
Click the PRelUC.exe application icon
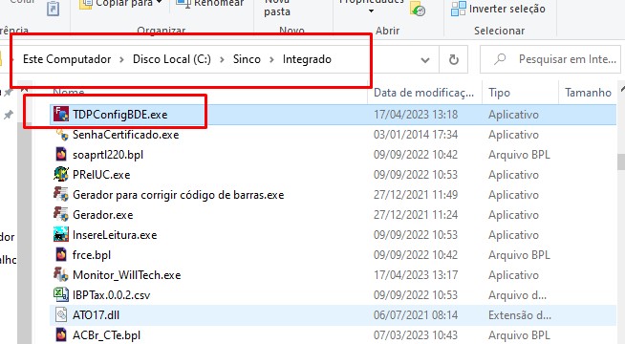(61, 175)
